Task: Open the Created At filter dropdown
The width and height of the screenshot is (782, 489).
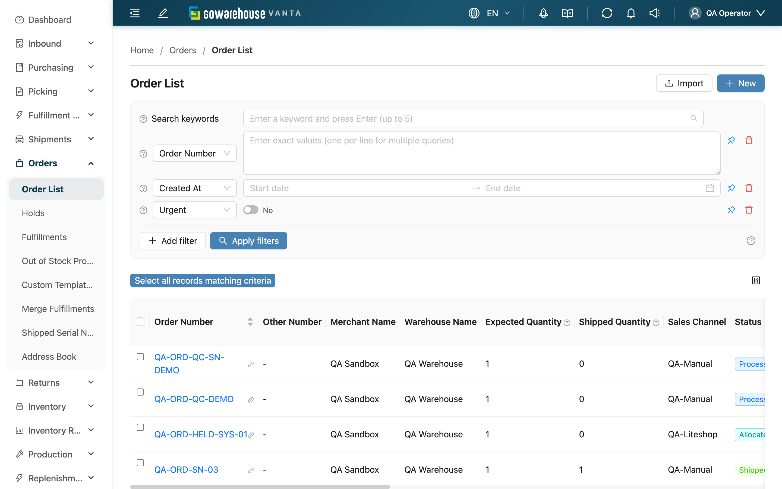Action: tap(194, 188)
